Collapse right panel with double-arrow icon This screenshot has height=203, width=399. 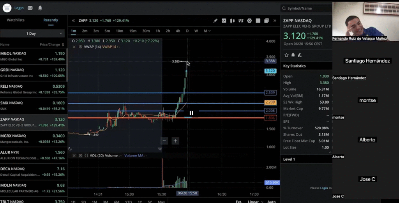pyautogui.click(x=275, y=21)
